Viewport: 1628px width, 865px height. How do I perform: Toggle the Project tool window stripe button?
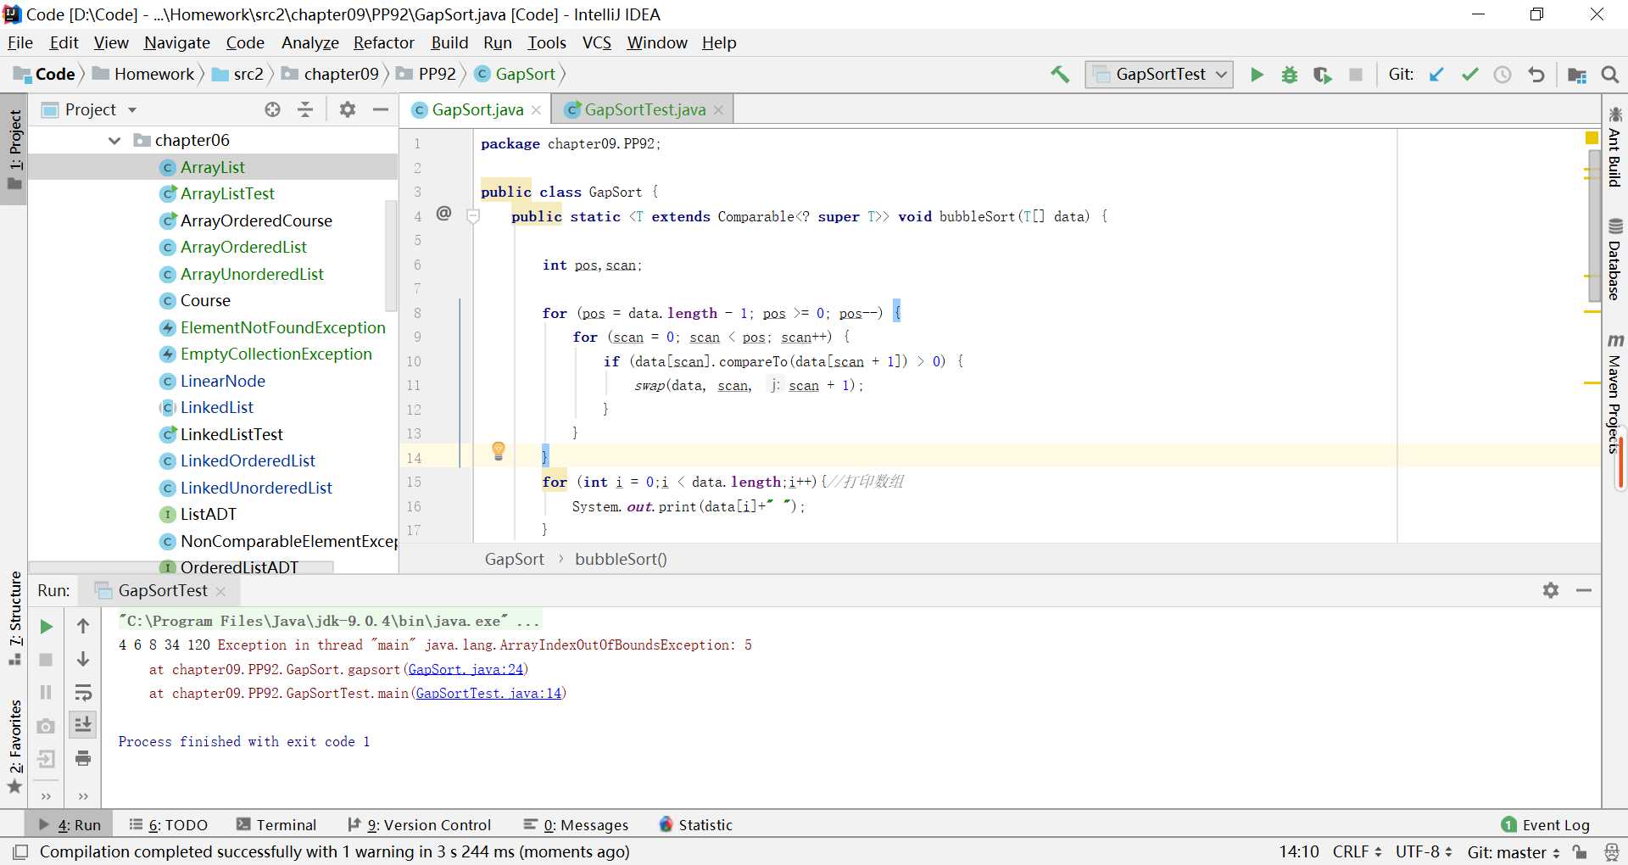[14, 148]
